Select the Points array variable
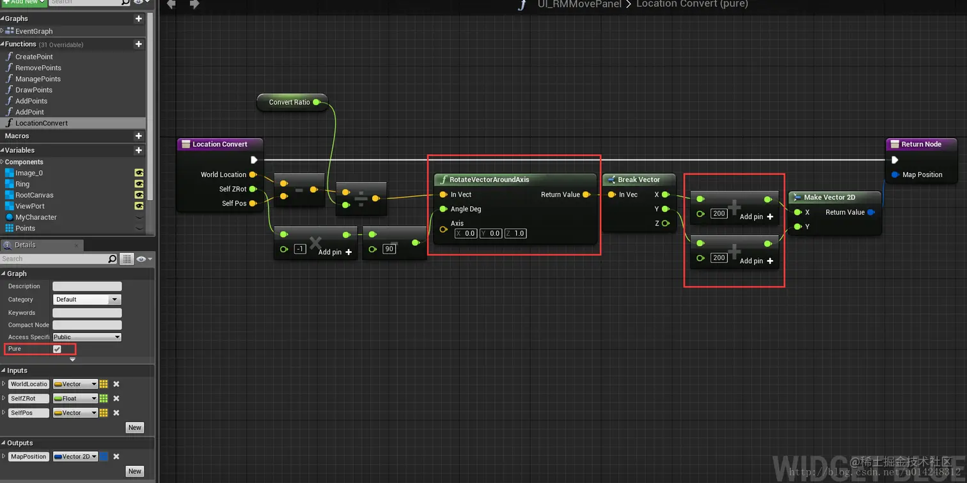Viewport: 967px width, 483px height. click(x=25, y=229)
